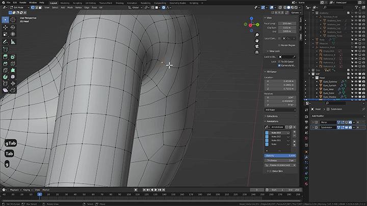367x206 pixels.
Task: Click the viewport pan hand icon
Action: (x=257, y=41)
